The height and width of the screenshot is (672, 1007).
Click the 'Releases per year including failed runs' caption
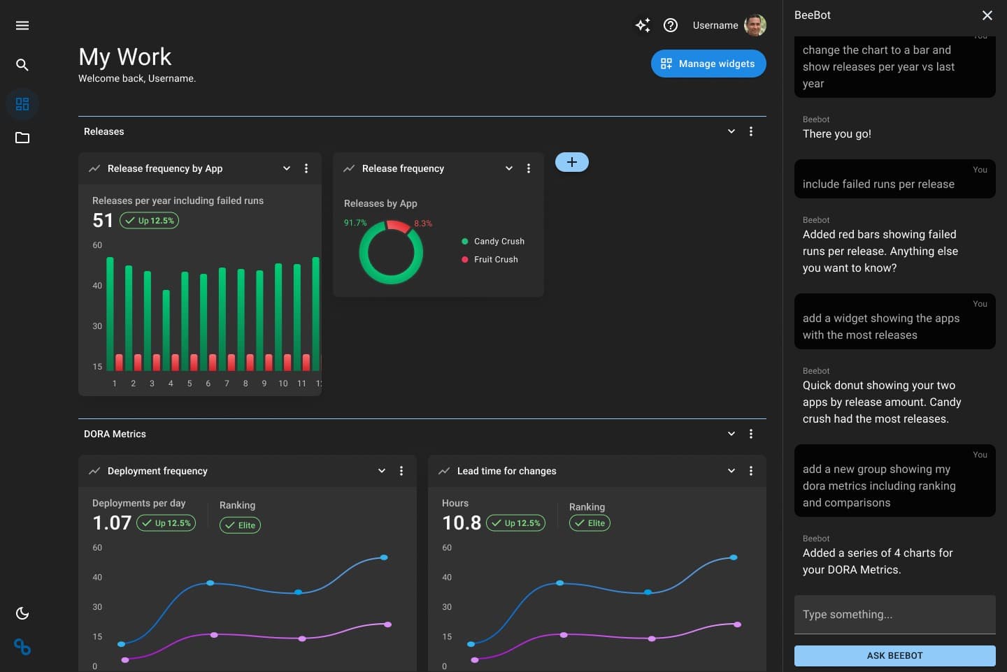(178, 200)
